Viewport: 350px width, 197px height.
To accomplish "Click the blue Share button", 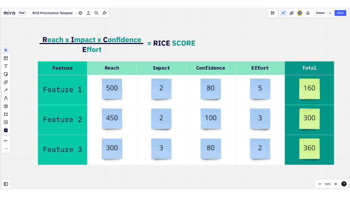I will [x=340, y=13].
